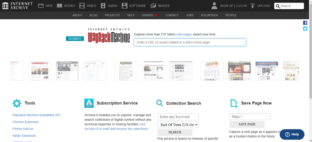312x142 pixels.
Task: Select the Video film-strip icon
Action: coord(82,6)
